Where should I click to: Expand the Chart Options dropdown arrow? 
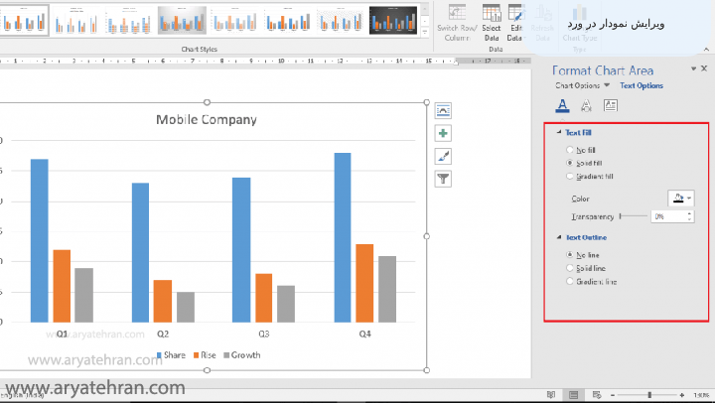click(605, 86)
